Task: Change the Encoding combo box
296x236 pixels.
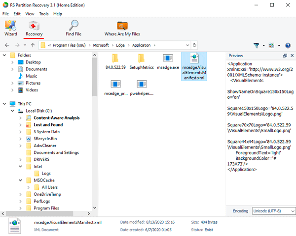Action: point(274,211)
